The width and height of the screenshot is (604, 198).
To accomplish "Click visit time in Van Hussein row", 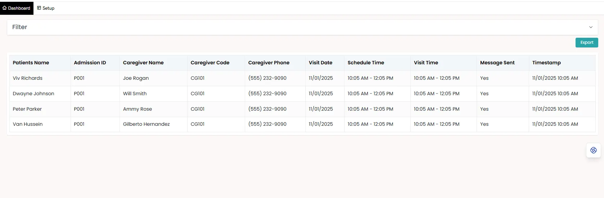I will tap(437, 124).
